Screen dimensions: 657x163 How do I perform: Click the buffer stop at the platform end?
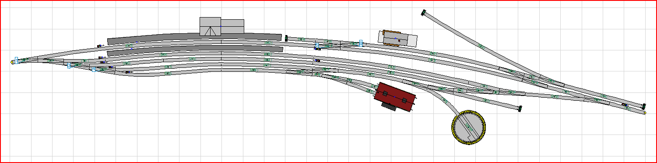pyautogui.click(x=286, y=38)
